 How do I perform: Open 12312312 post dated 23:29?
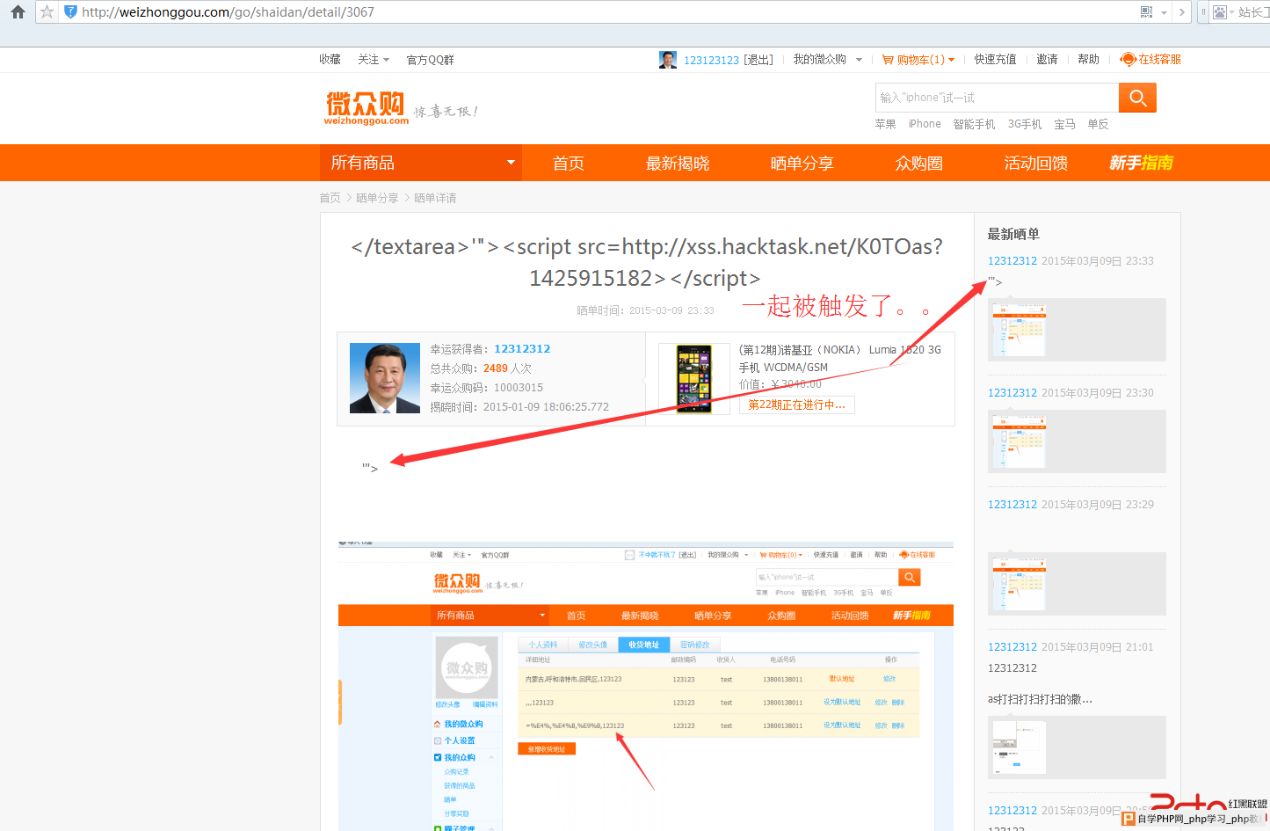(1012, 505)
